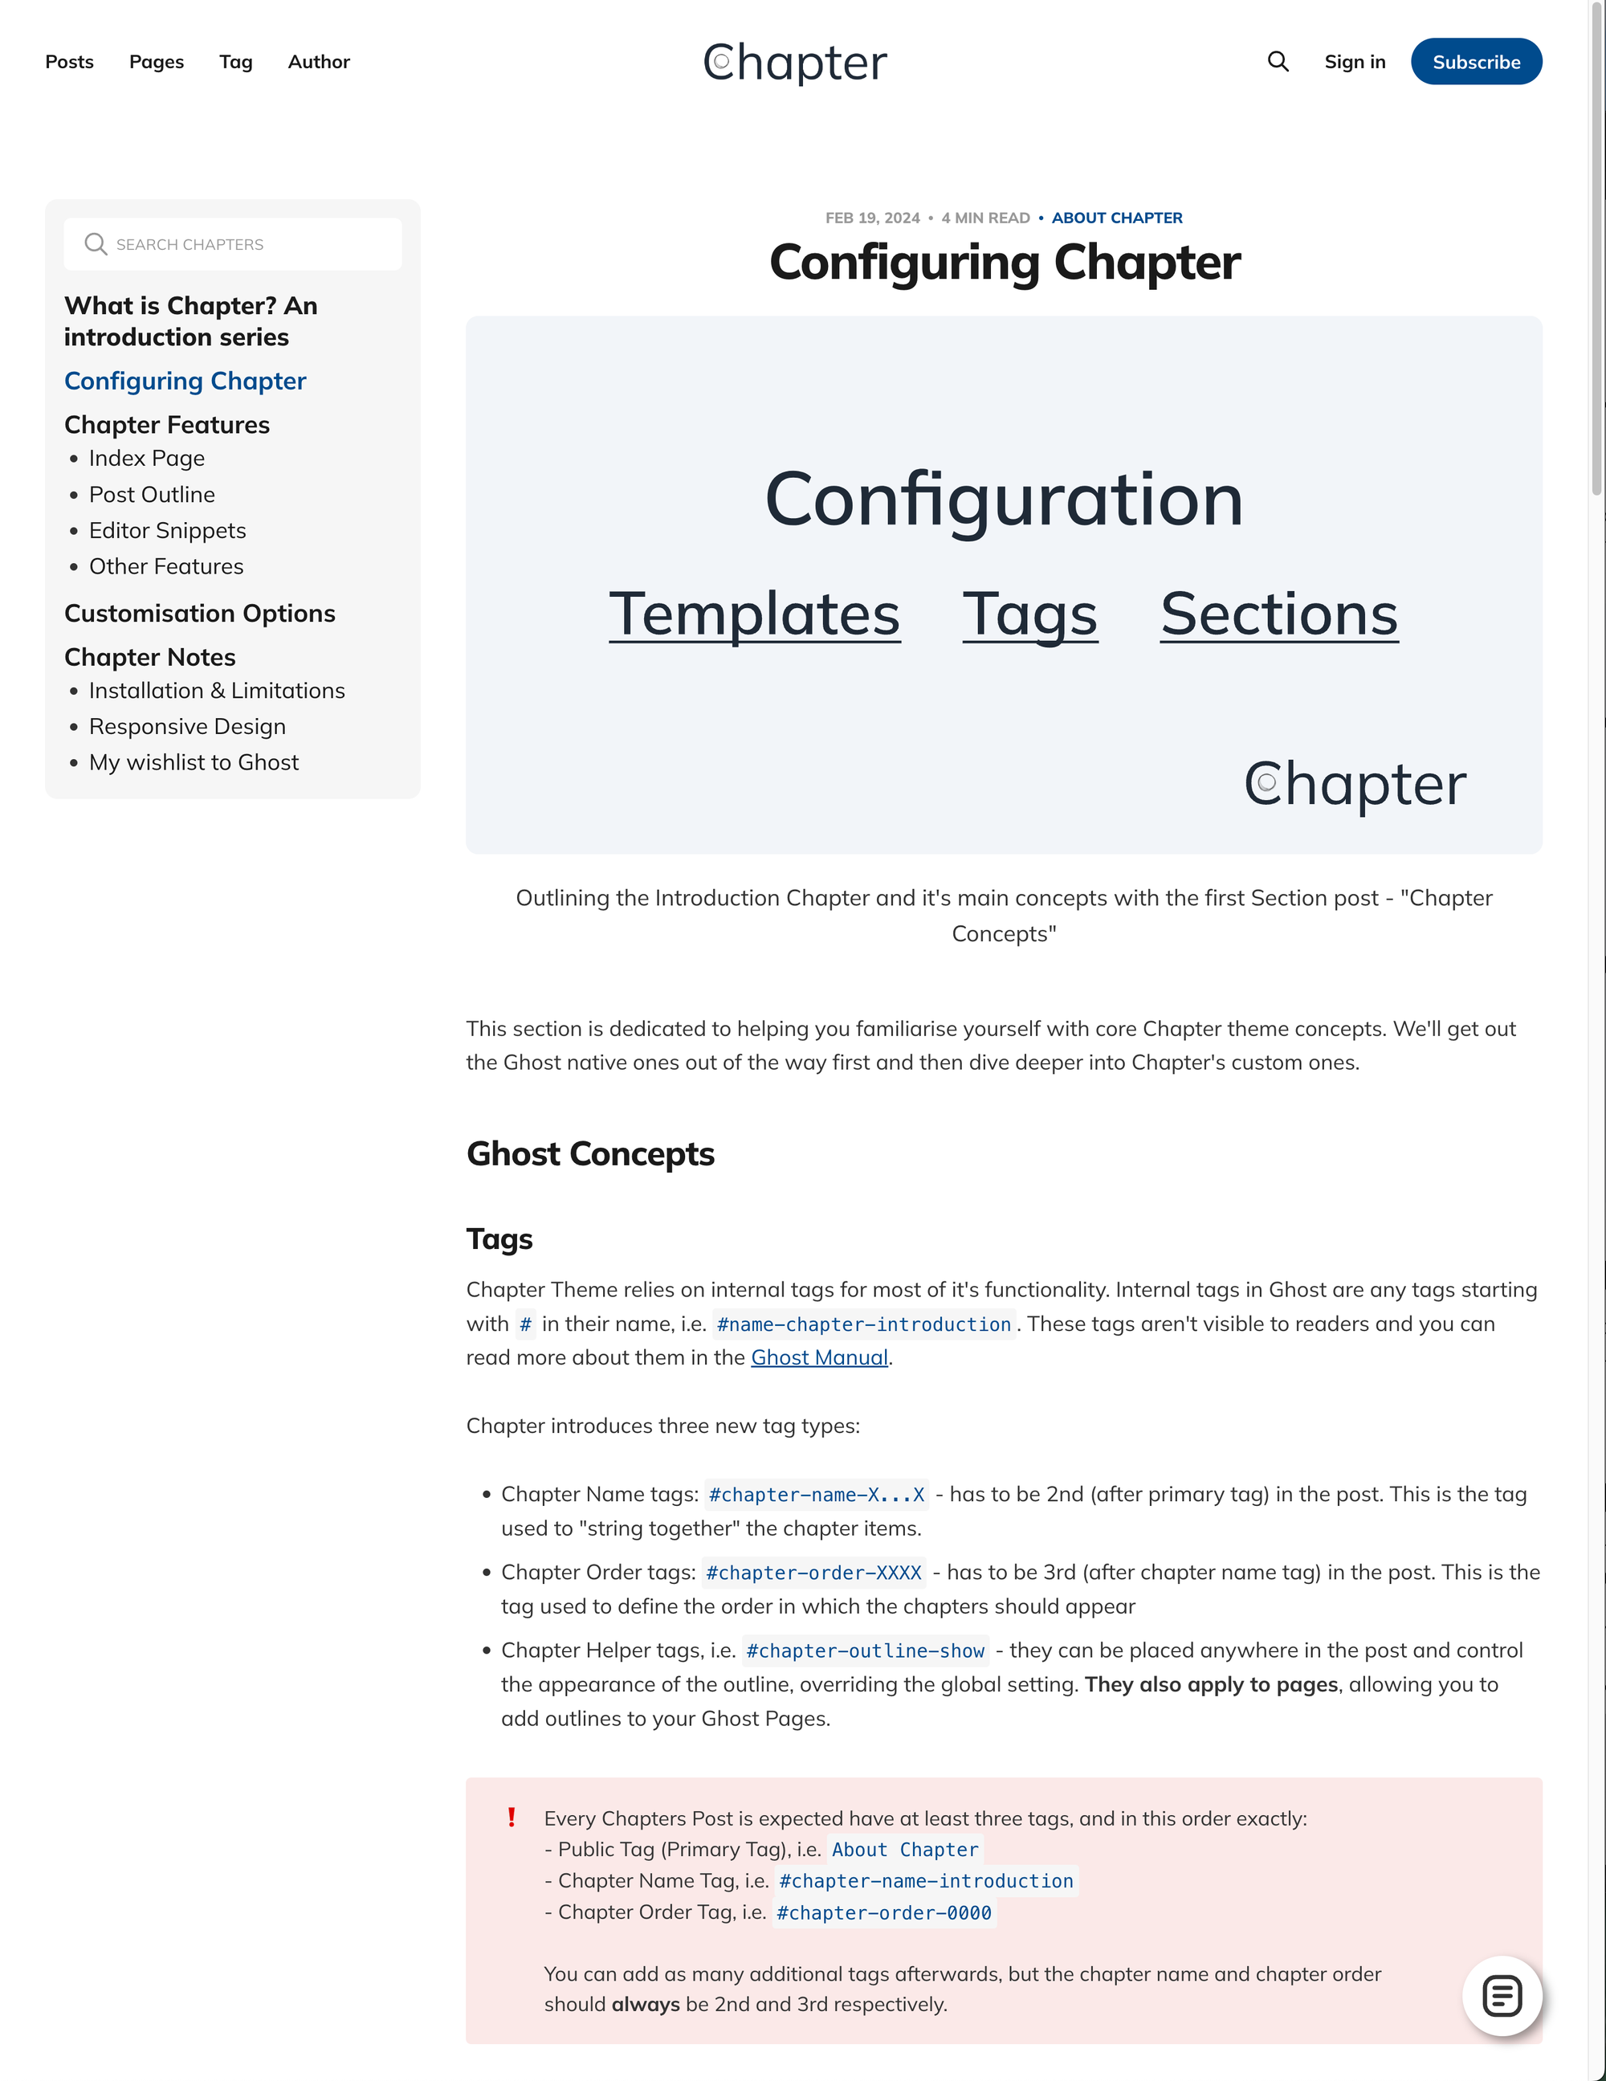Image resolution: width=1606 pixels, height=2081 pixels.
Task: Open the search panel icon
Action: (x=1278, y=61)
